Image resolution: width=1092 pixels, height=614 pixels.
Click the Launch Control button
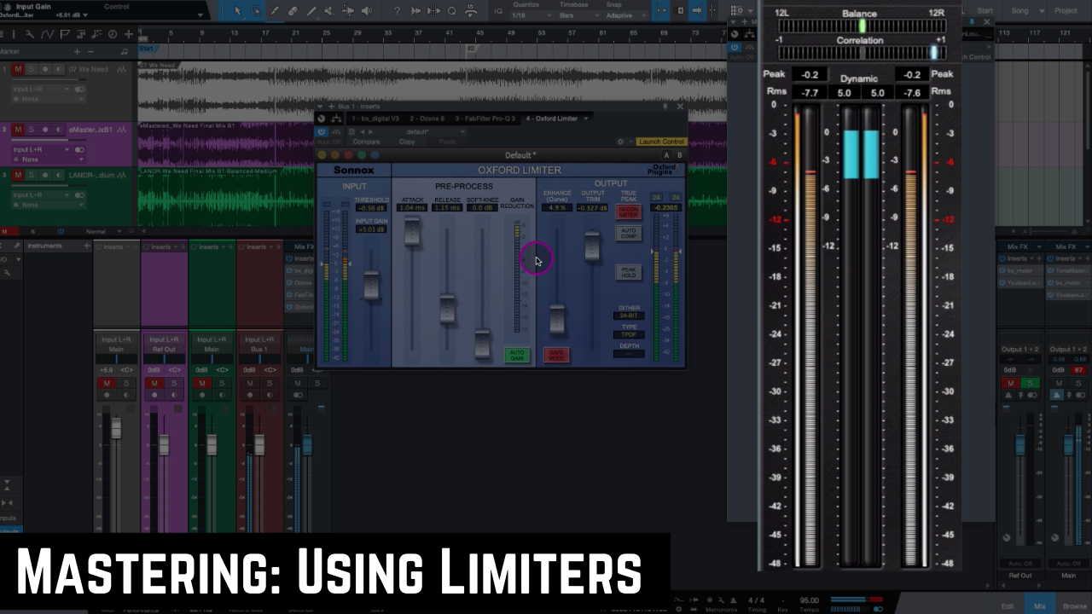[x=661, y=142]
